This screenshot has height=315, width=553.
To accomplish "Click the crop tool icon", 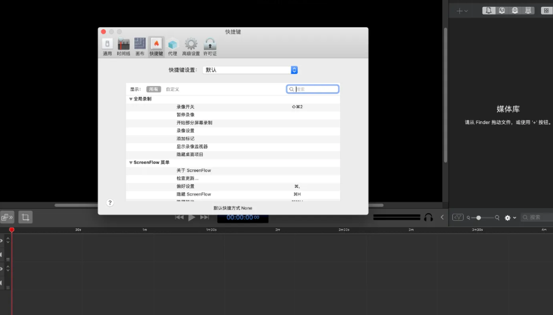I will click(25, 217).
